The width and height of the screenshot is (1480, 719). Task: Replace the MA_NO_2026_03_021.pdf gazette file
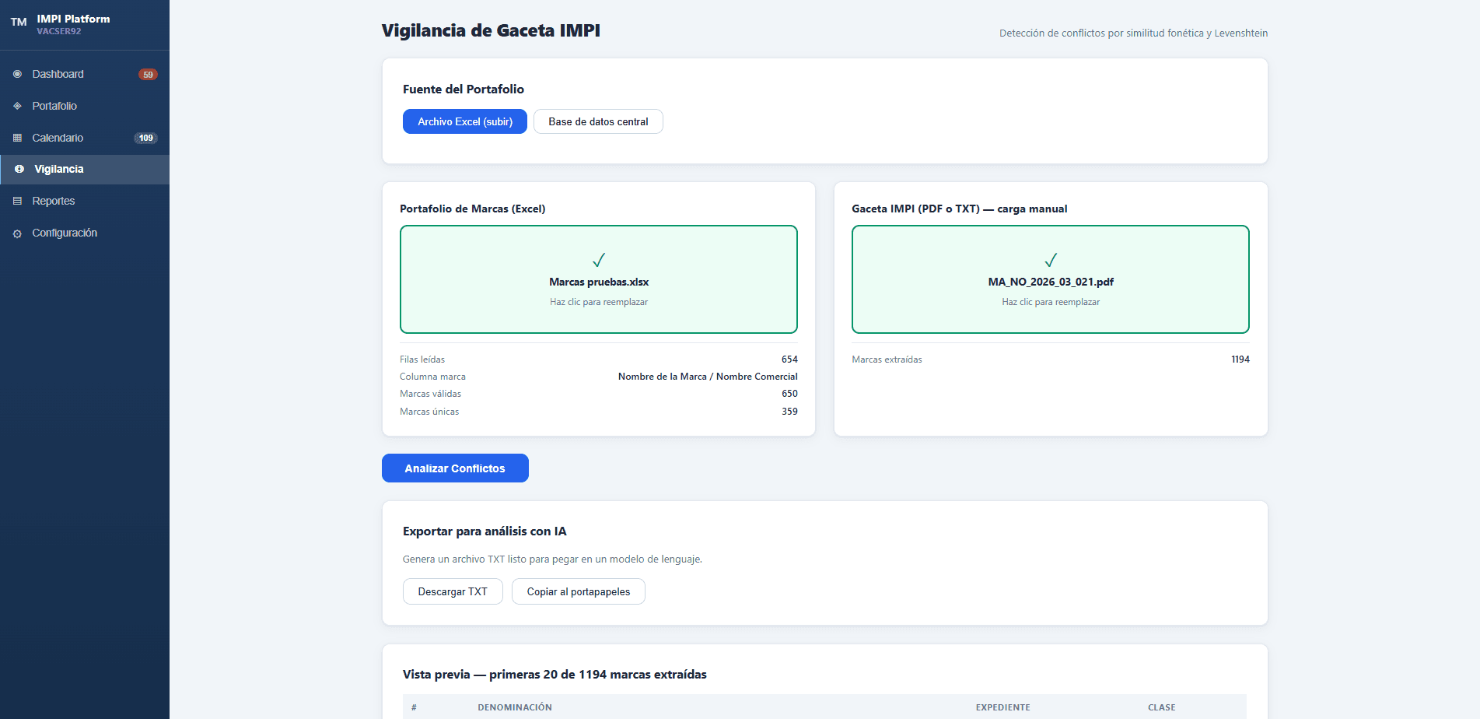(1051, 279)
